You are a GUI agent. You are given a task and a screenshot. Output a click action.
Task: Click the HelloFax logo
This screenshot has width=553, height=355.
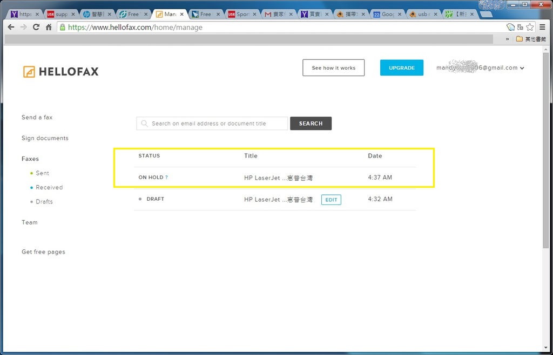tap(60, 72)
